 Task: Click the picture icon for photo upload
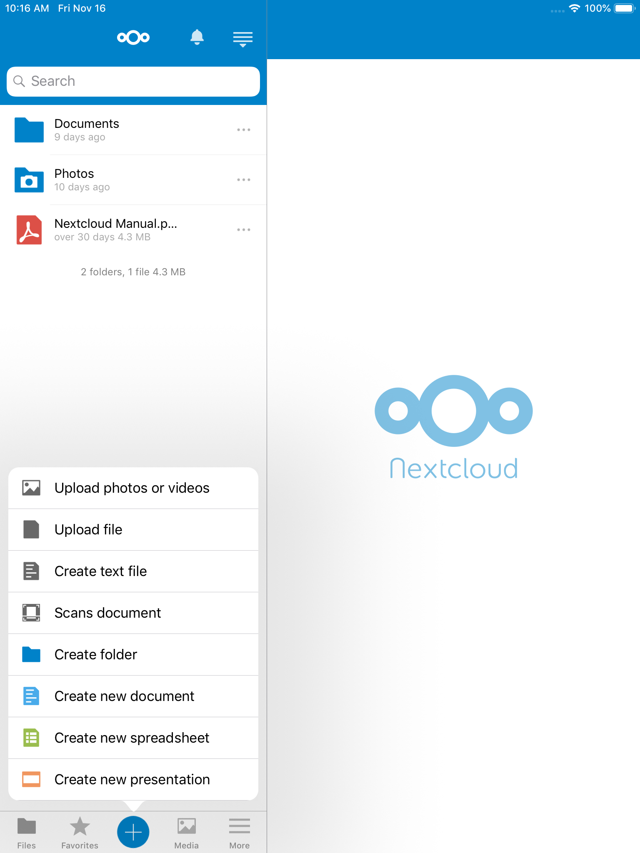pos(31,488)
